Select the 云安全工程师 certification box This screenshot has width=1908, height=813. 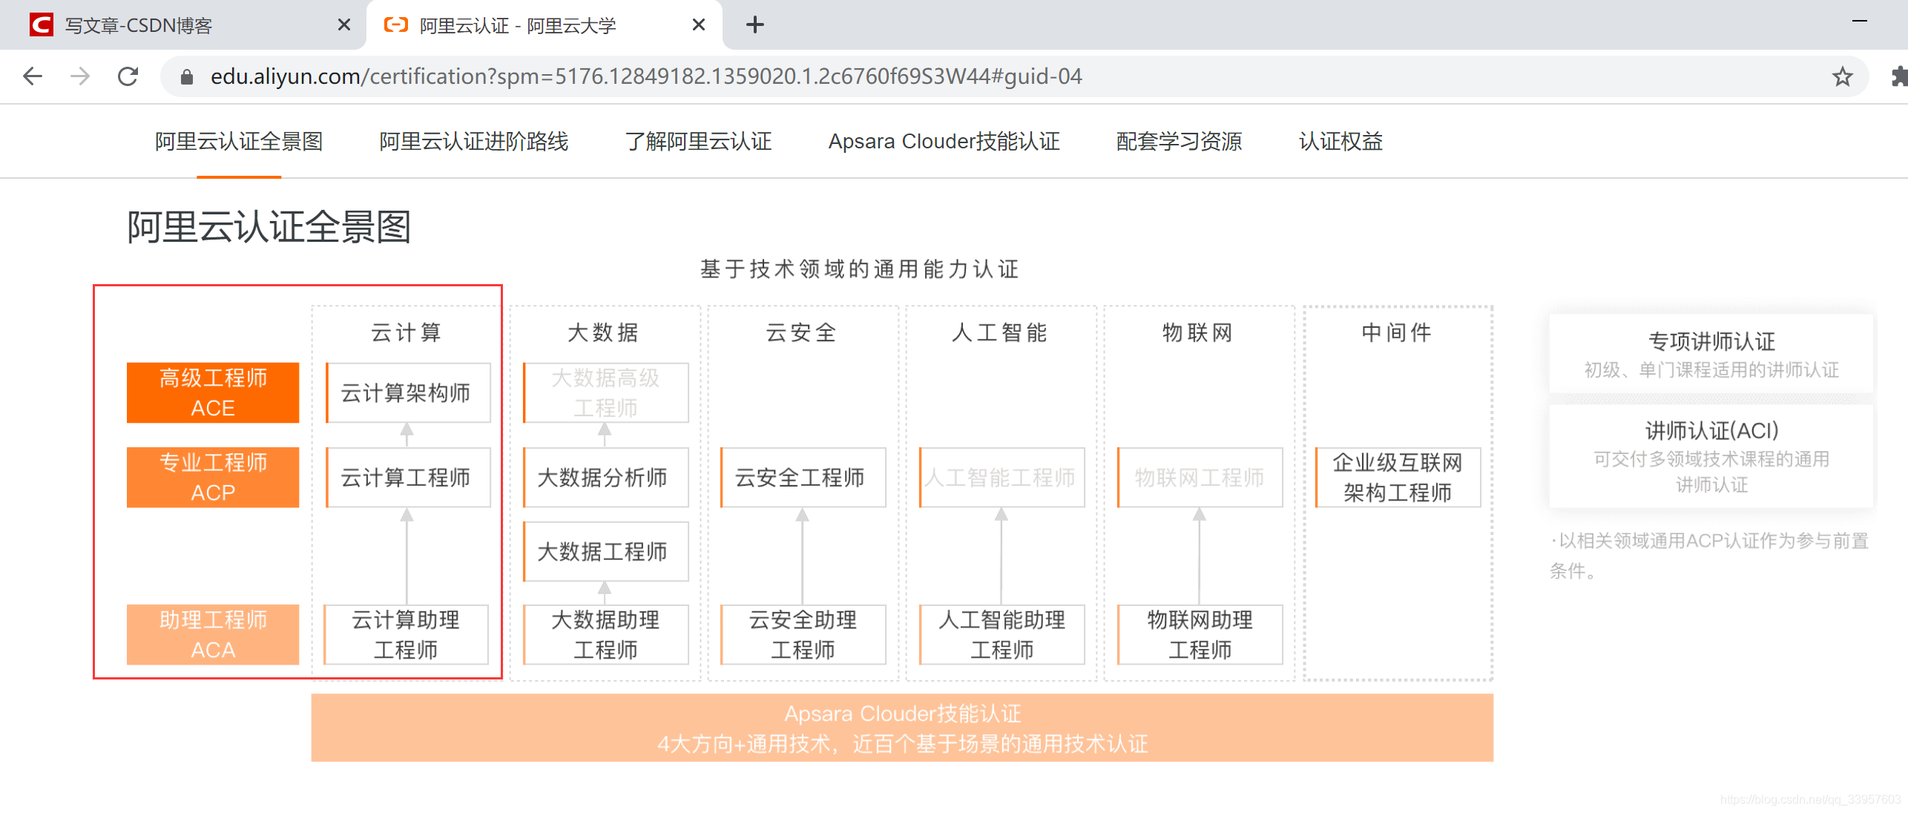coord(803,477)
